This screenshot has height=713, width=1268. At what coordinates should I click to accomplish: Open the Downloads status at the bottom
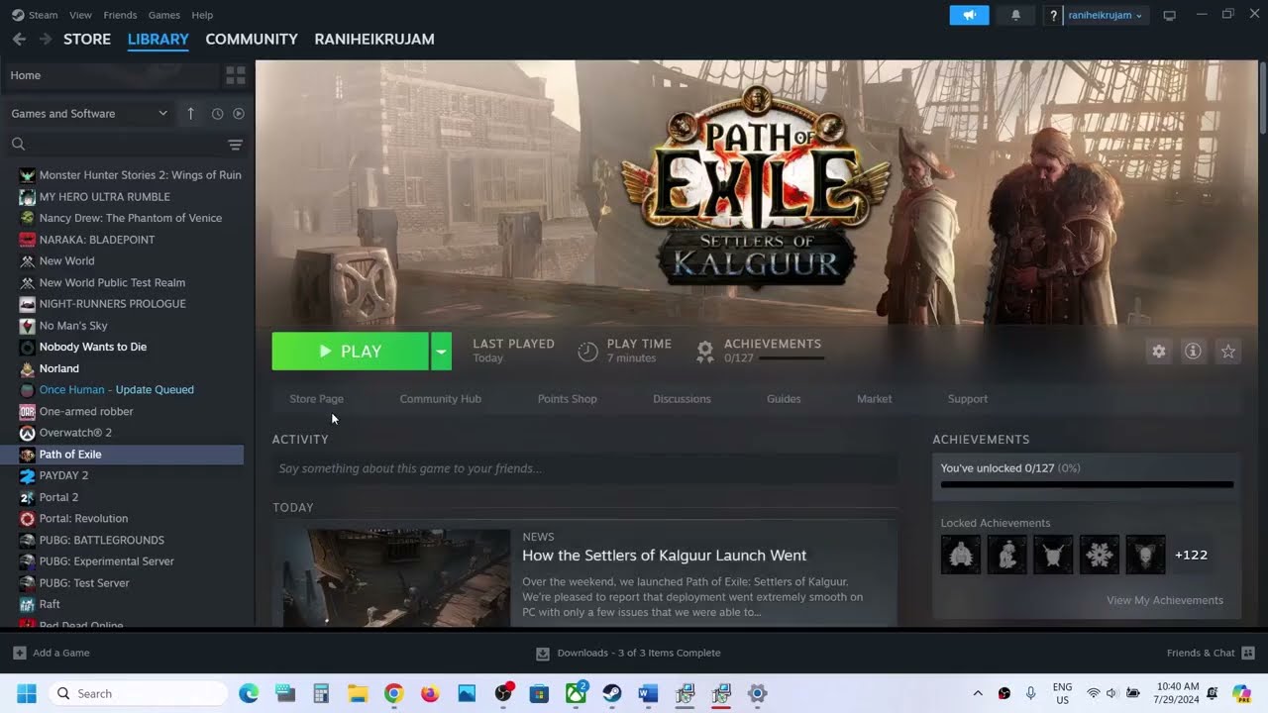(x=628, y=653)
